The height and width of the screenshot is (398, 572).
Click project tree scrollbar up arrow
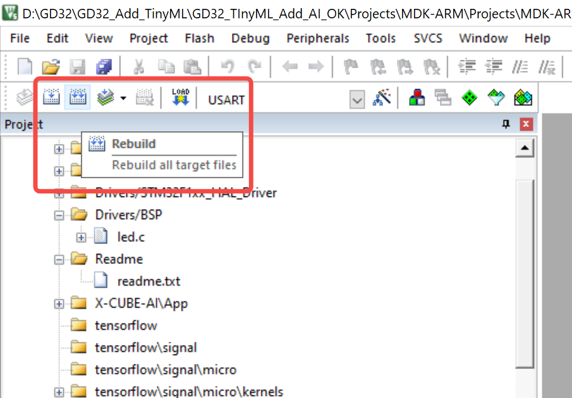point(525,148)
